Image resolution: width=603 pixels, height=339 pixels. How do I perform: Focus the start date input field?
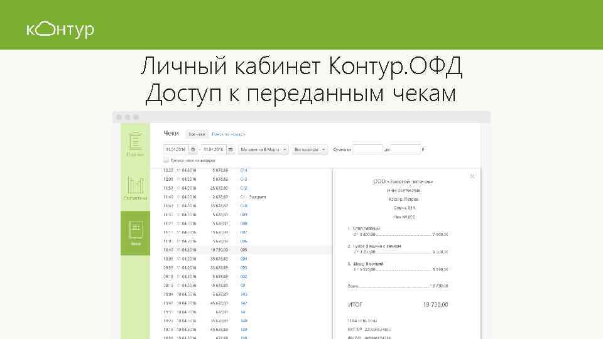click(x=176, y=149)
